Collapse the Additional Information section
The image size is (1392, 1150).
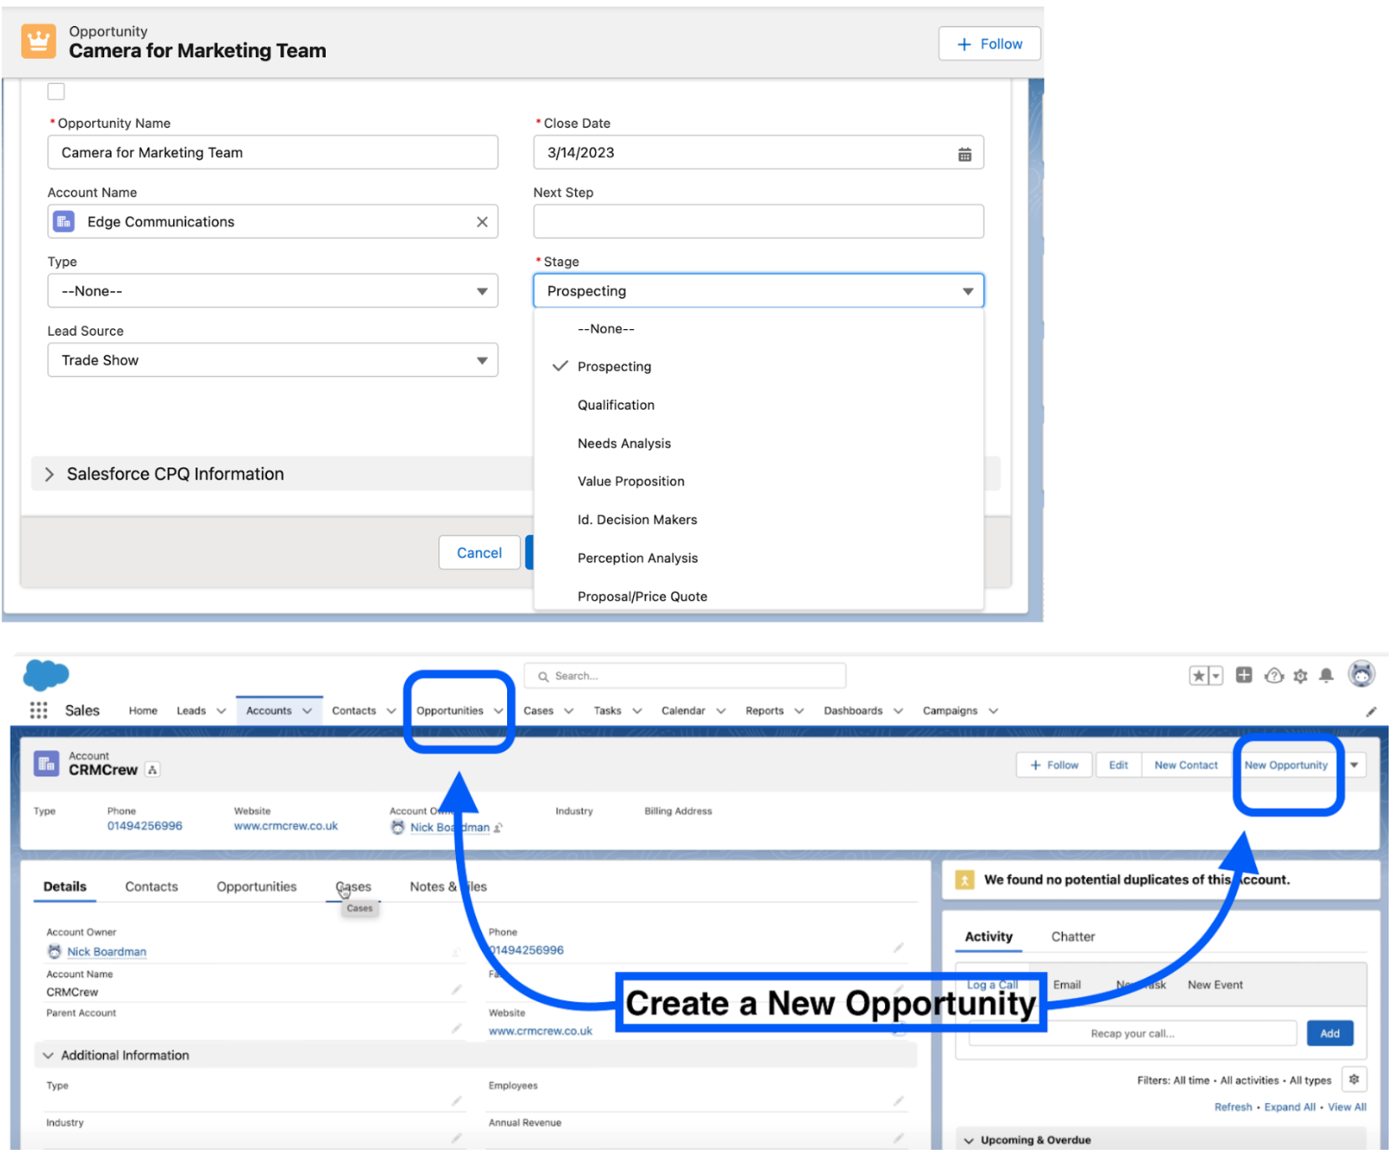48,1055
